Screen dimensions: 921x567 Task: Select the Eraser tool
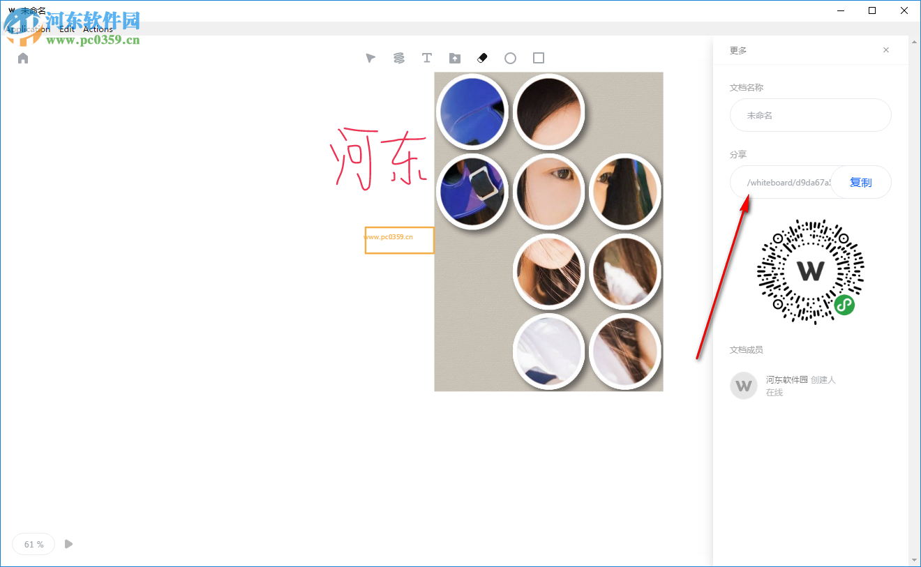(x=482, y=58)
